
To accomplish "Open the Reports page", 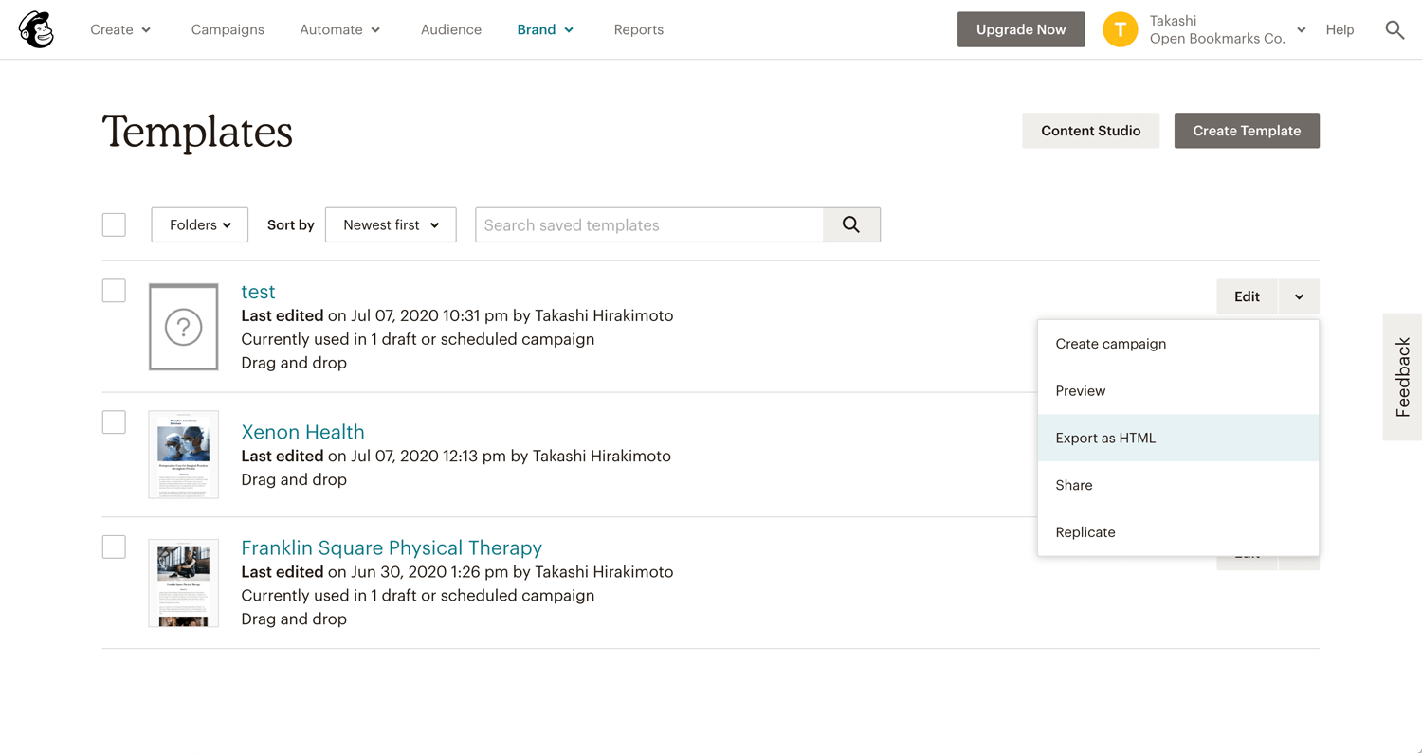I will 638,29.
